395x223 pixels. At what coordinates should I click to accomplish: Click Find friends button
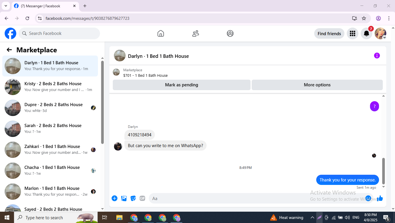329,33
